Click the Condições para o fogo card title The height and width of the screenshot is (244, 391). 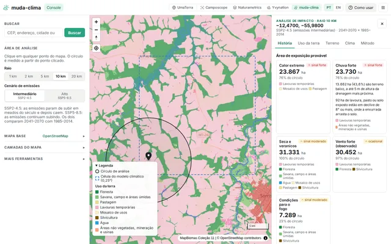(288, 204)
